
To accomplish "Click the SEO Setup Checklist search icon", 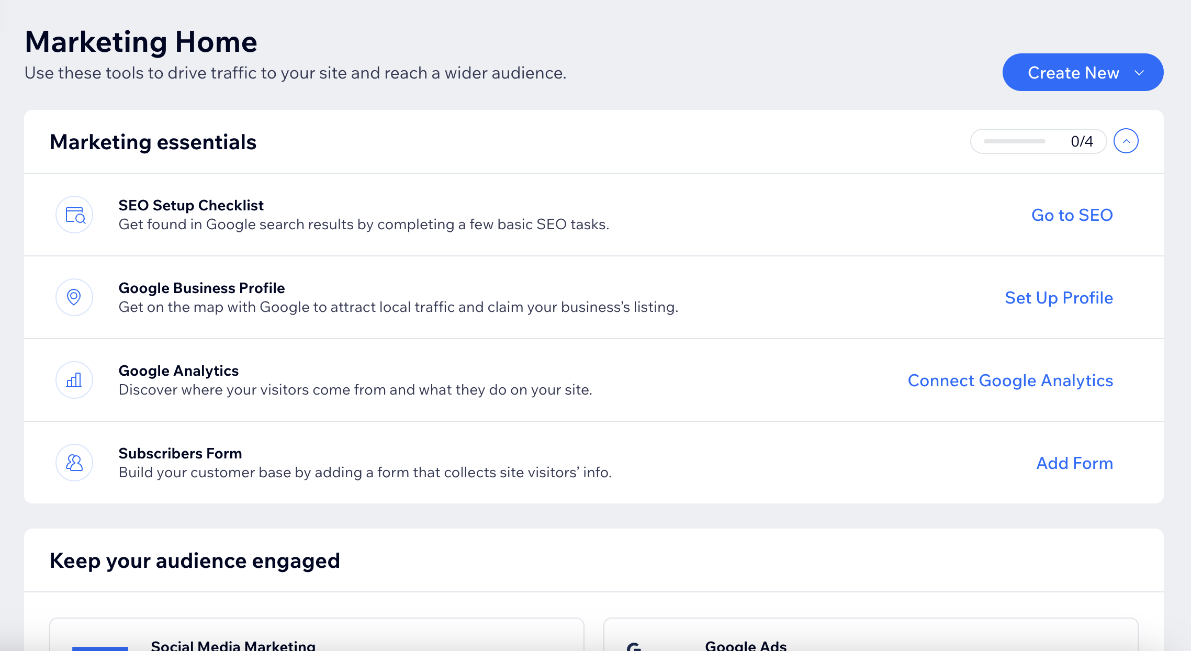I will point(74,215).
